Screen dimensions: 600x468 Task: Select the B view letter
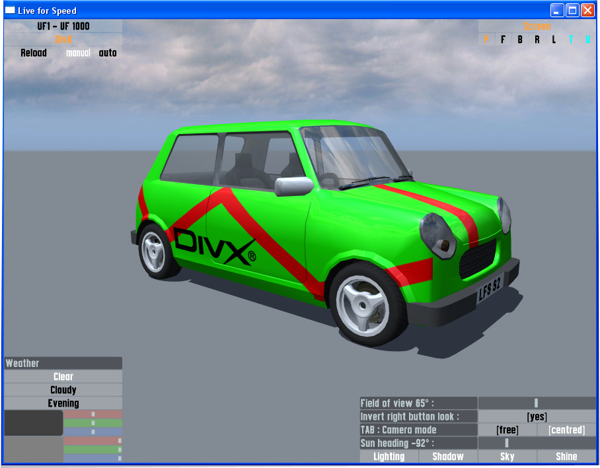[x=520, y=40]
